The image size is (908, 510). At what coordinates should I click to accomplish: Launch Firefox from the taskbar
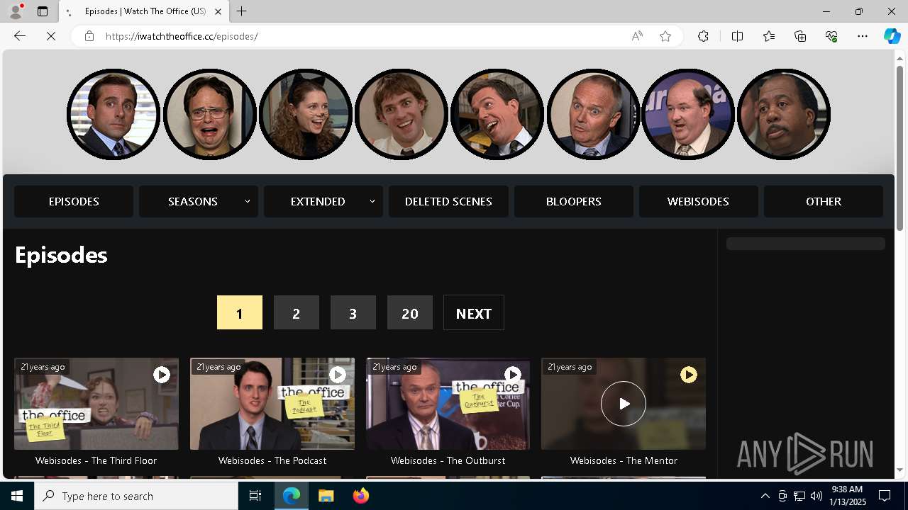coord(360,496)
